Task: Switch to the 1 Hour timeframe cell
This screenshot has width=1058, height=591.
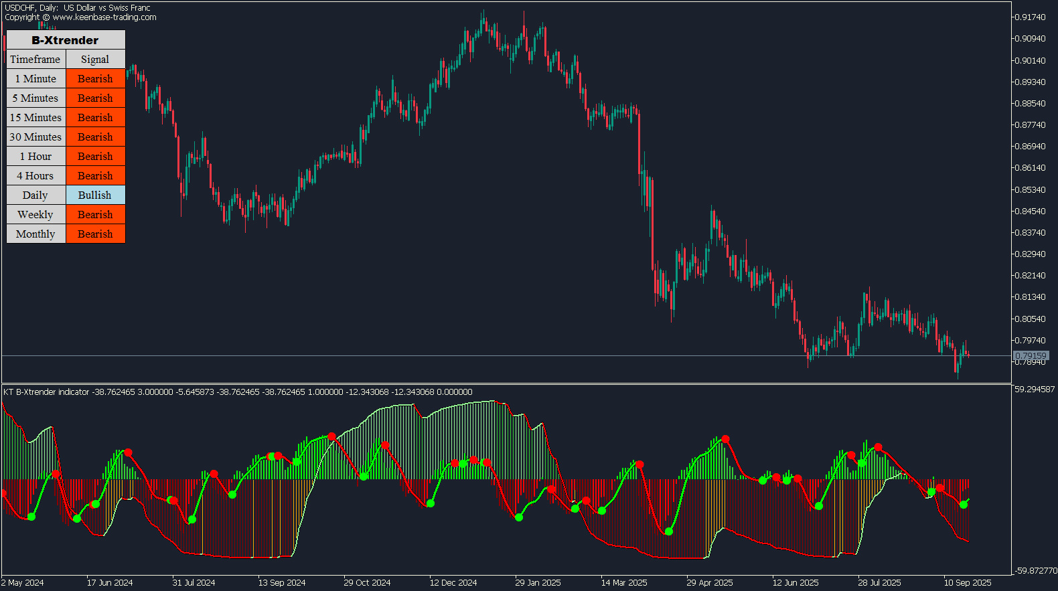Action: click(x=36, y=157)
